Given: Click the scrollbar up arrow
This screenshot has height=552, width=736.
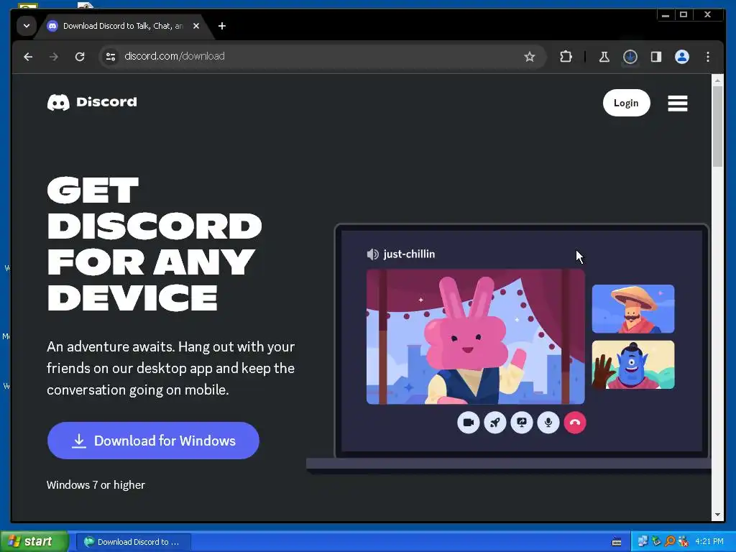Looking at the screenshot, I should pyautogui.click(x=717, y=80).
